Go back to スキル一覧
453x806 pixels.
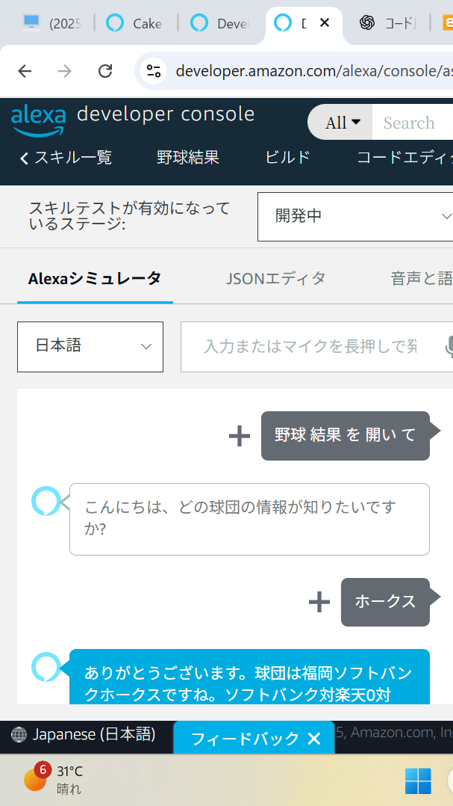[x=66, y=158]
